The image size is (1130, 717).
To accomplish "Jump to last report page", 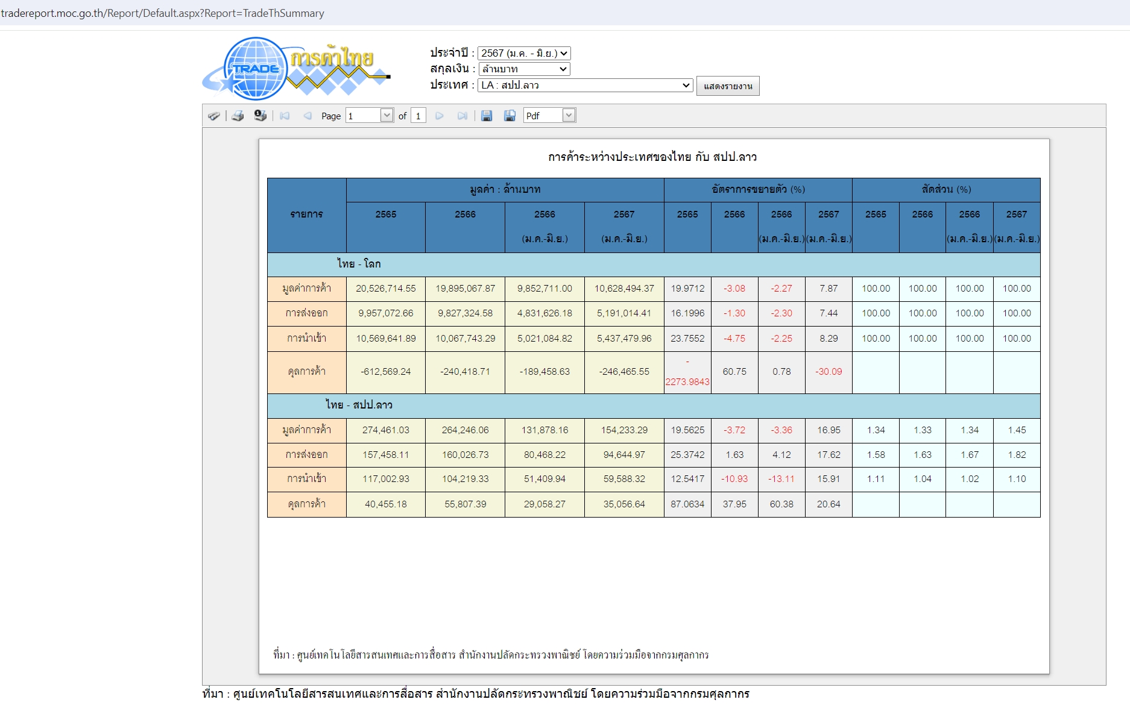I will 462,116.
